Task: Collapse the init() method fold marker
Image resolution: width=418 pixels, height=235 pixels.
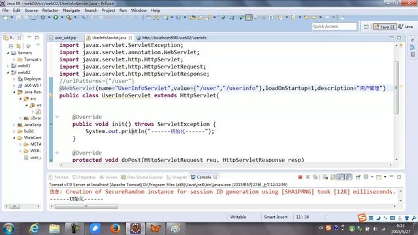Action: (x=57, y=117)
